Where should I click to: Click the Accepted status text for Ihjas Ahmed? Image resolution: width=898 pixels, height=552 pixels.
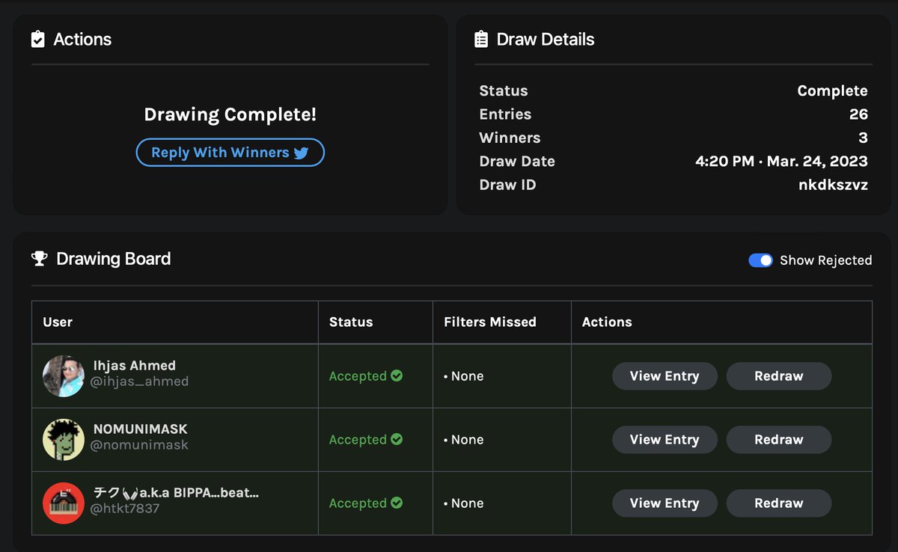(358, 376)
